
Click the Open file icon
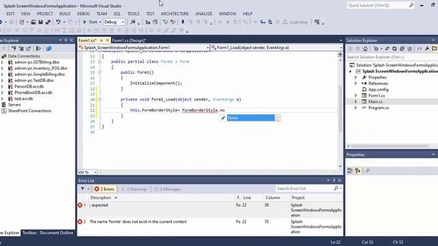[x=34, y=22]
